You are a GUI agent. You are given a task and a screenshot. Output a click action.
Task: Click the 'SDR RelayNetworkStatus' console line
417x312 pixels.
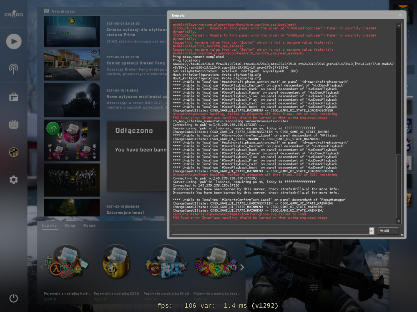(x=235, y=71)
